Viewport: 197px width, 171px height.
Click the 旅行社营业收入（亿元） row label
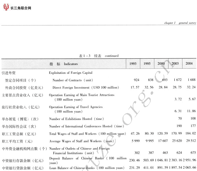[21, 107]
